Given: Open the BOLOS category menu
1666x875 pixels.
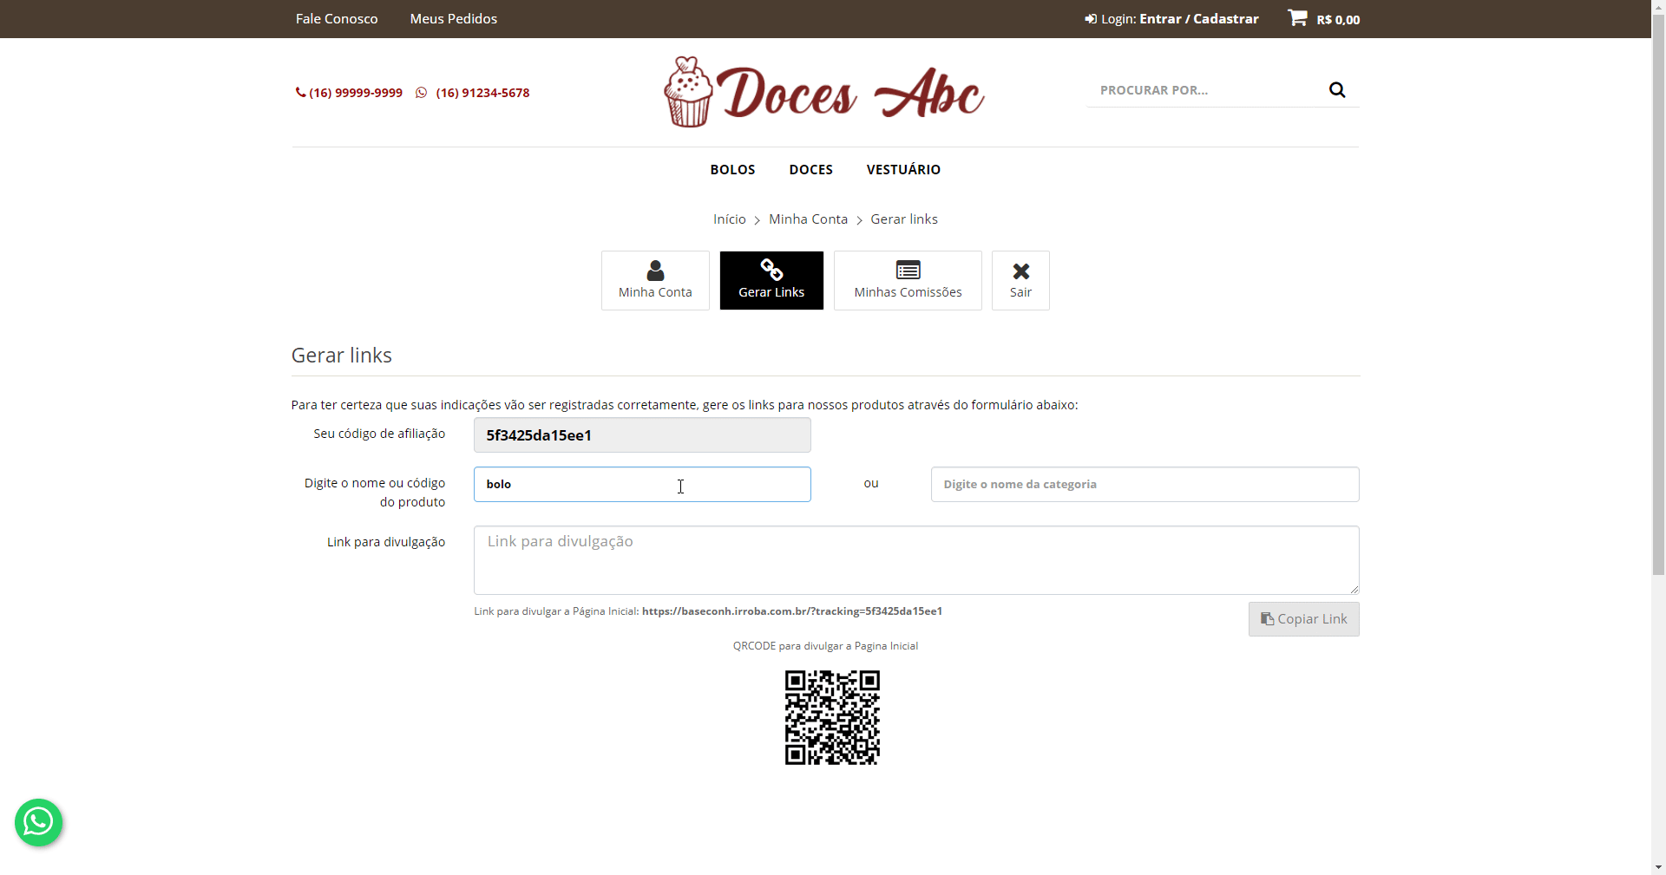Looking at the screenshot, I should tap(732, 169).
